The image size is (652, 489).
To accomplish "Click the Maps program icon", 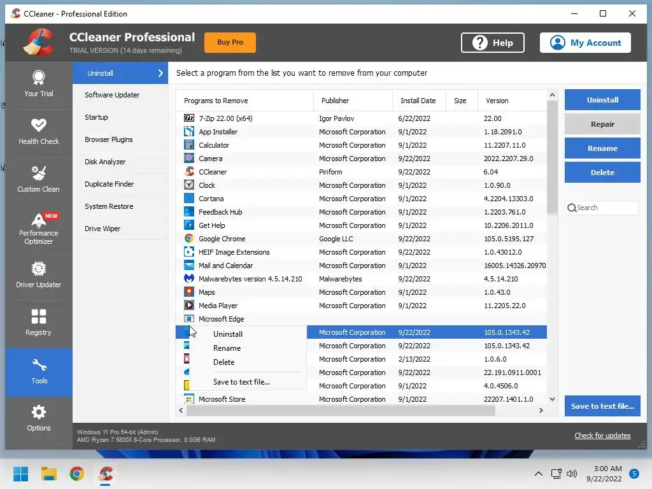I will 188,292.
